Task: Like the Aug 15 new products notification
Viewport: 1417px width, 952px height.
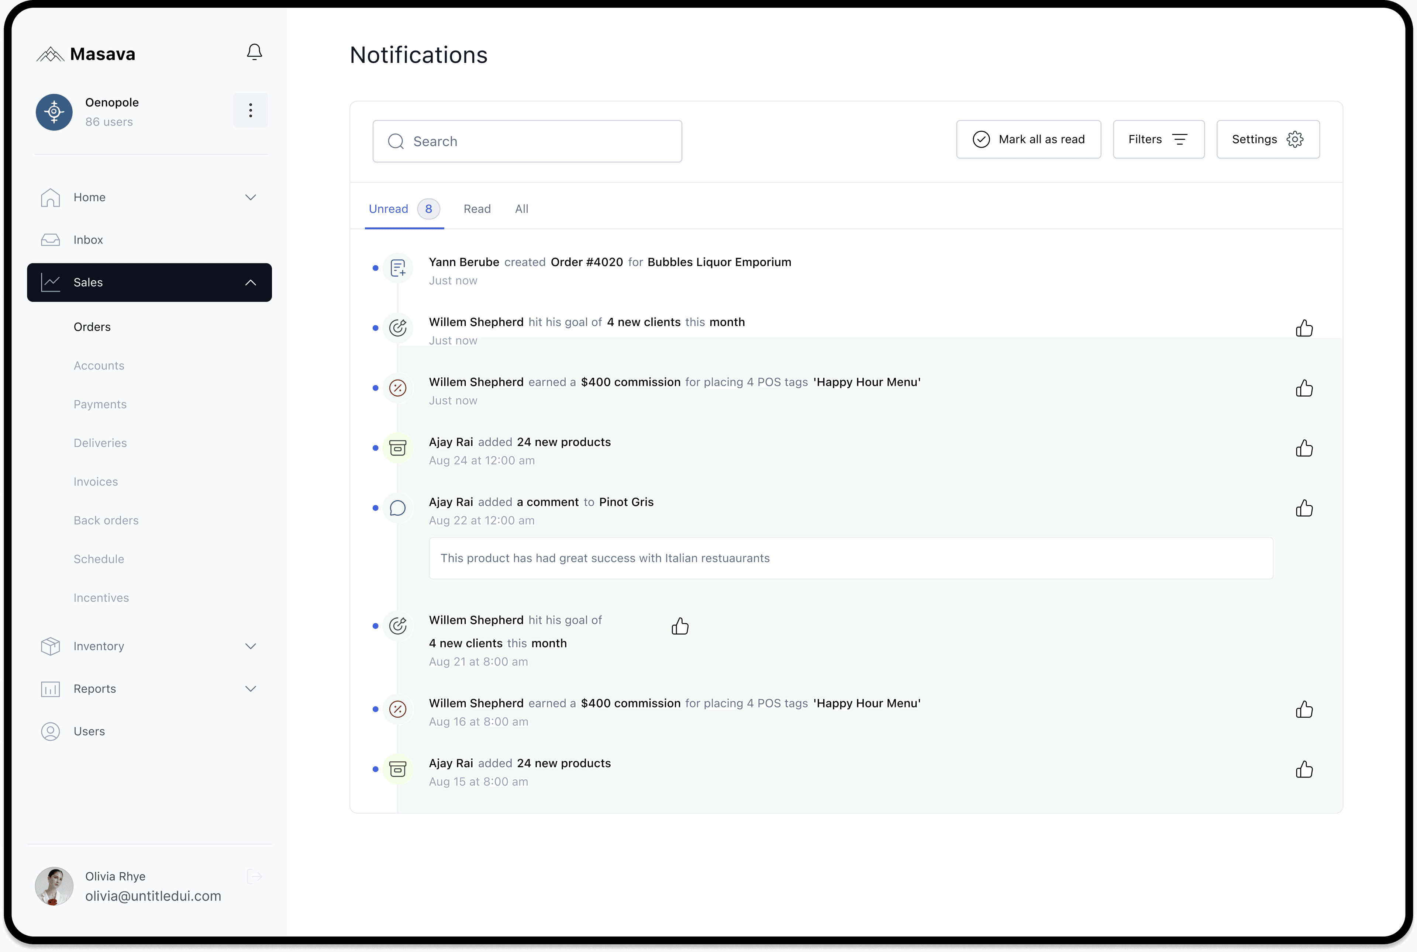Action: (x=1304, y=769)
